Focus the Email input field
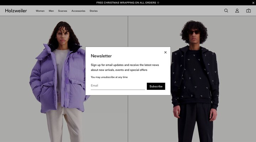 pyautogui.click(x=118, y=86)
